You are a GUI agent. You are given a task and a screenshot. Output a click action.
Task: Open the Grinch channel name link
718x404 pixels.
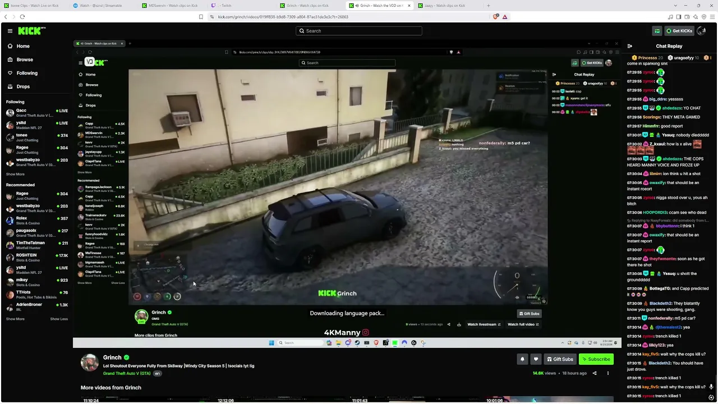112,357
